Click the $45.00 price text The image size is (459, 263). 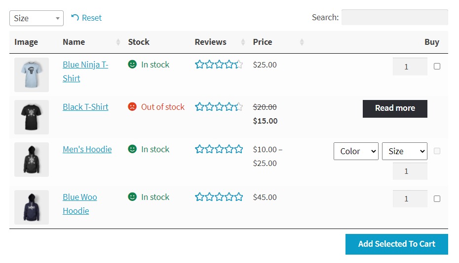pos(265,197)
